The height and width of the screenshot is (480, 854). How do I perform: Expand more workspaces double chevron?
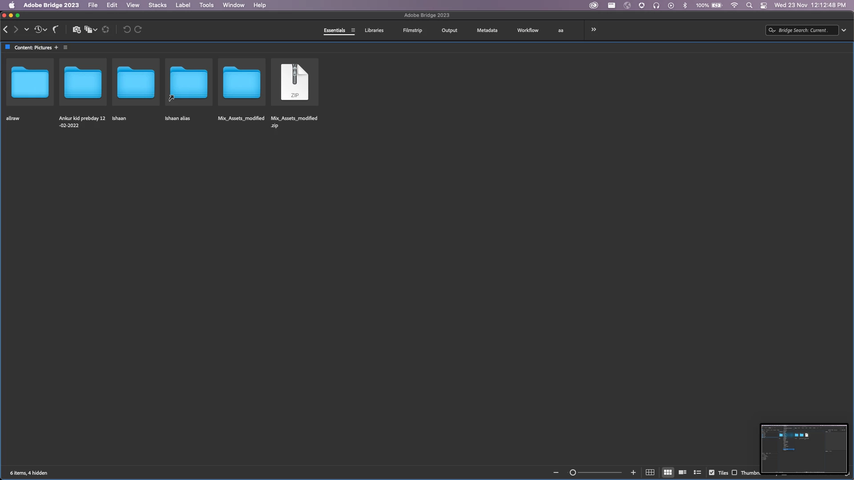pos(593,29)
